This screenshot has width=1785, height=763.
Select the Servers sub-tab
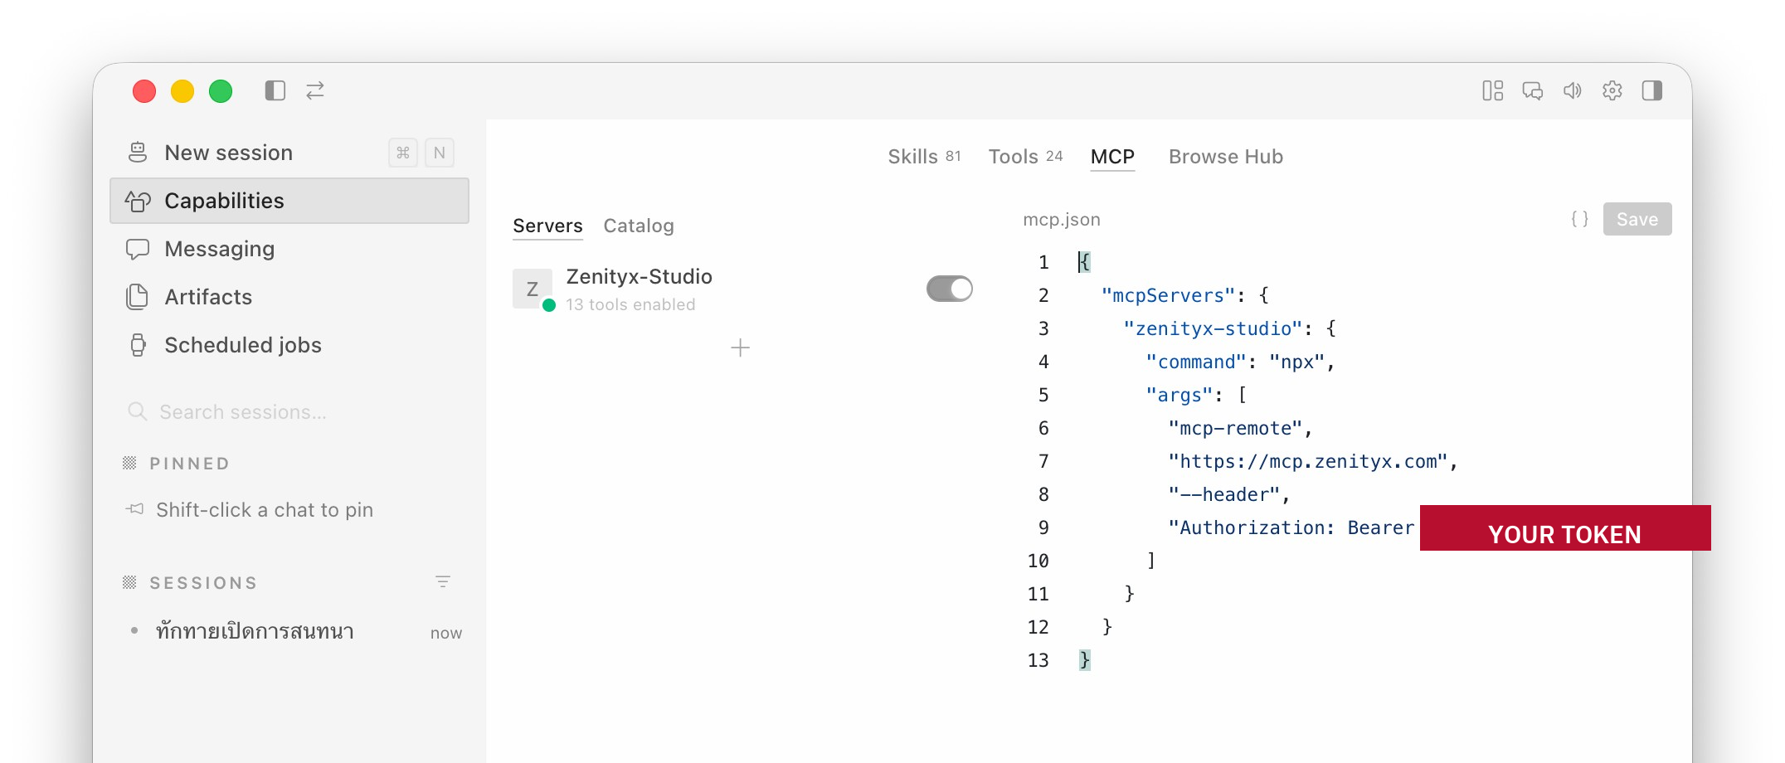547,226
